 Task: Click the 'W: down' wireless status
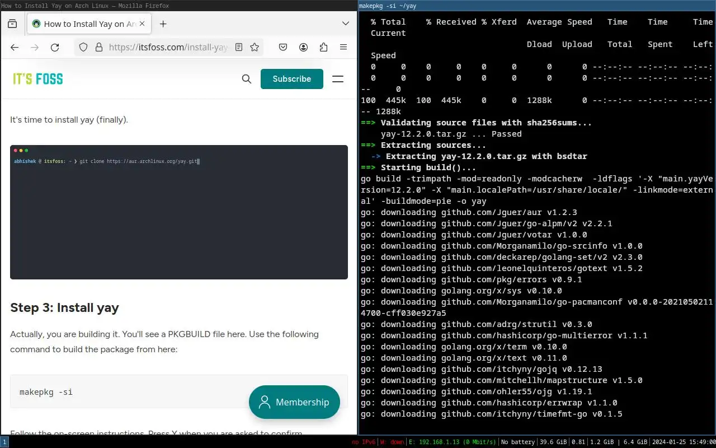point(392,442)
